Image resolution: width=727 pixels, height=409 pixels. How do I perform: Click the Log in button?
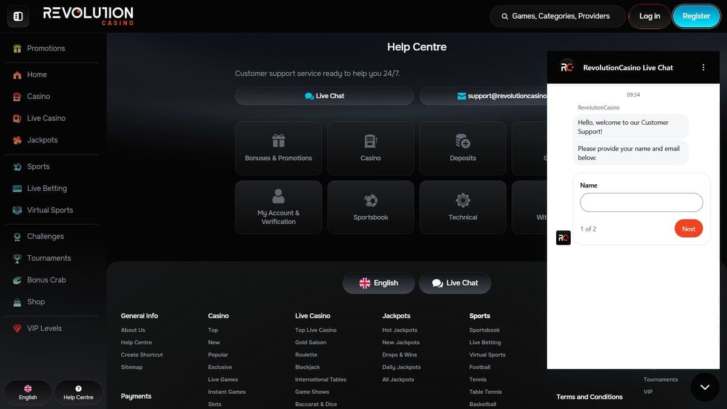coord(649,16)
